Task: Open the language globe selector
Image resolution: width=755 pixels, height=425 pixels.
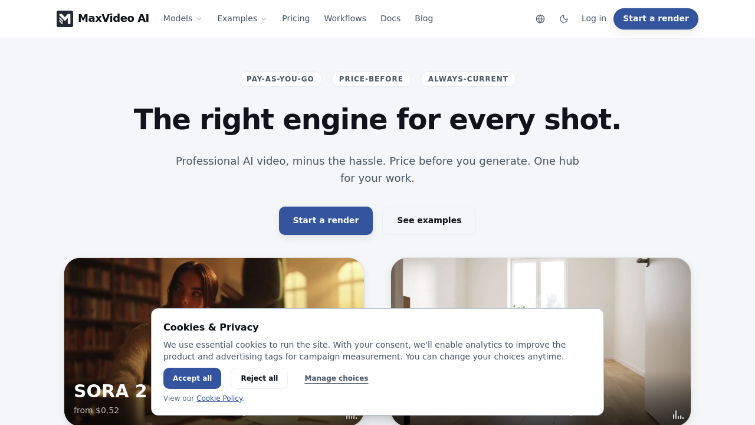Action: pyautogui.click(x=540, y=19)
